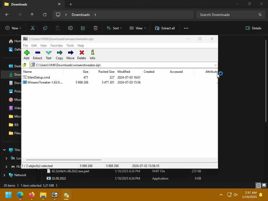
Task: Open the Windows Start menu
Action: pyautogui.click(x=9, y=195)
